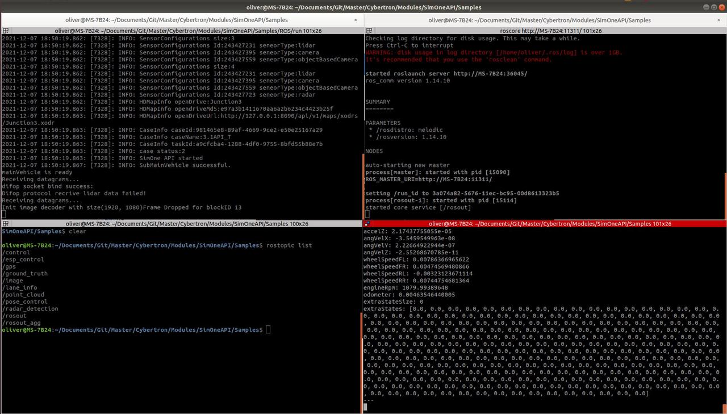This screenshot has width=727, height=414.
Task: Click the roslaunch server URL with port 36045
Action: click(489, 74)
